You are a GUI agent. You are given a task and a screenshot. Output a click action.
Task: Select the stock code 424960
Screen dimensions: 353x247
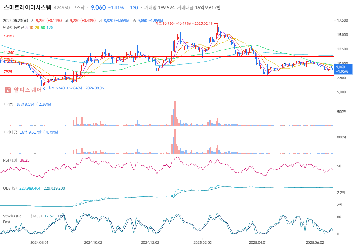coord(62,8)
